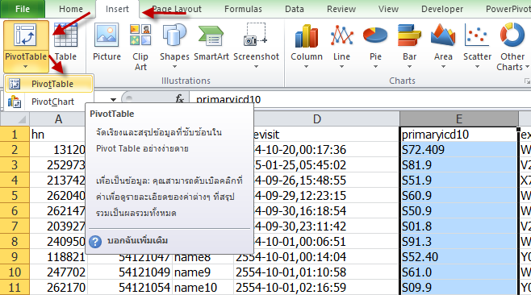Insert a Bar chart

coord(409,35)
